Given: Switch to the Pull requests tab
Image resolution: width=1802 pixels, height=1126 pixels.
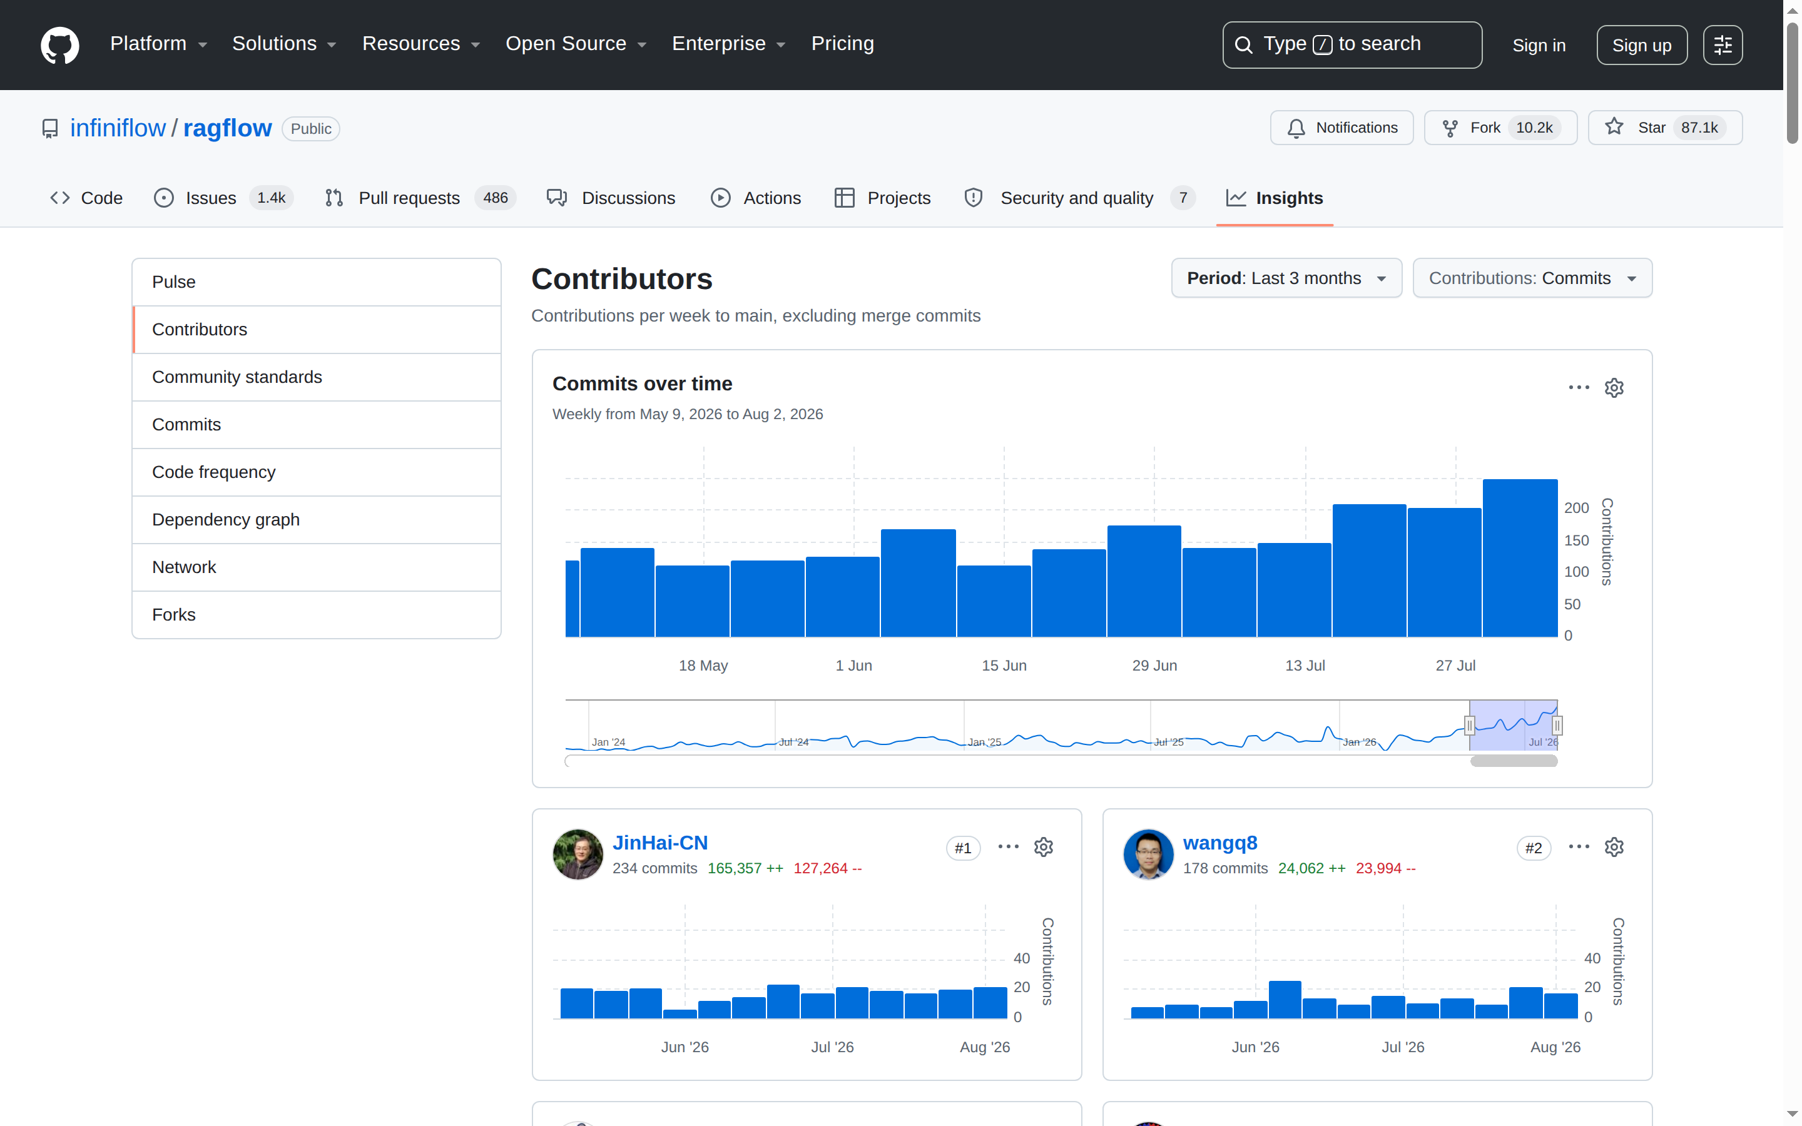Looking at the screenshot, I should click(x=420, y=198).
